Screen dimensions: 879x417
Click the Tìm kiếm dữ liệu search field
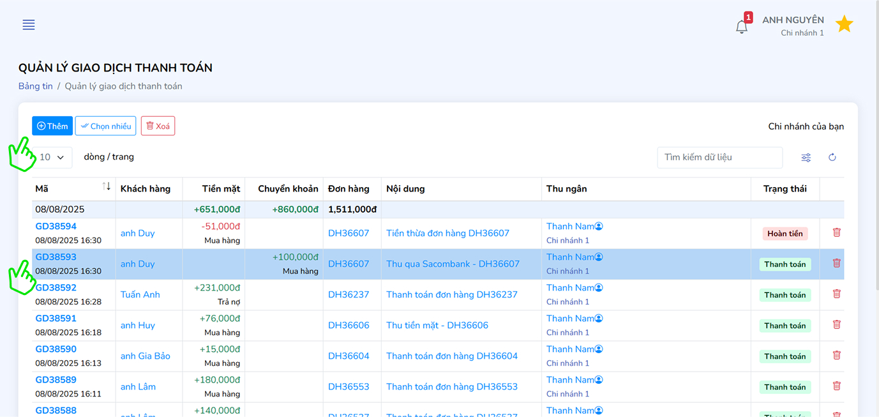[x=719, y=158]
